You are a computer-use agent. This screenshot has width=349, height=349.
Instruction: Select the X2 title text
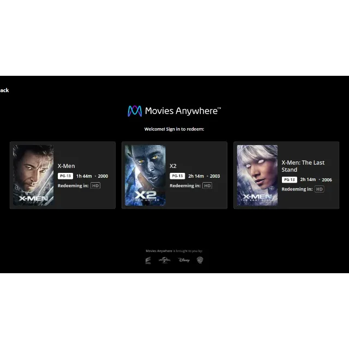pyautogui.click(x=173, y=166)
